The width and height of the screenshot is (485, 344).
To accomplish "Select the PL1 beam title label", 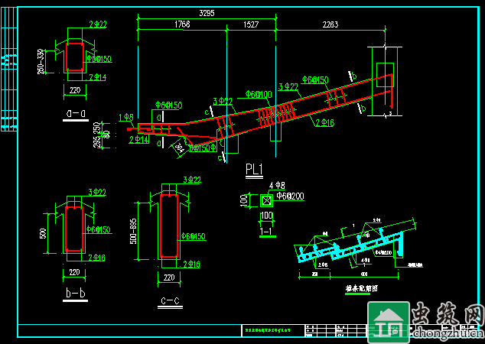I will click(254, 169).
